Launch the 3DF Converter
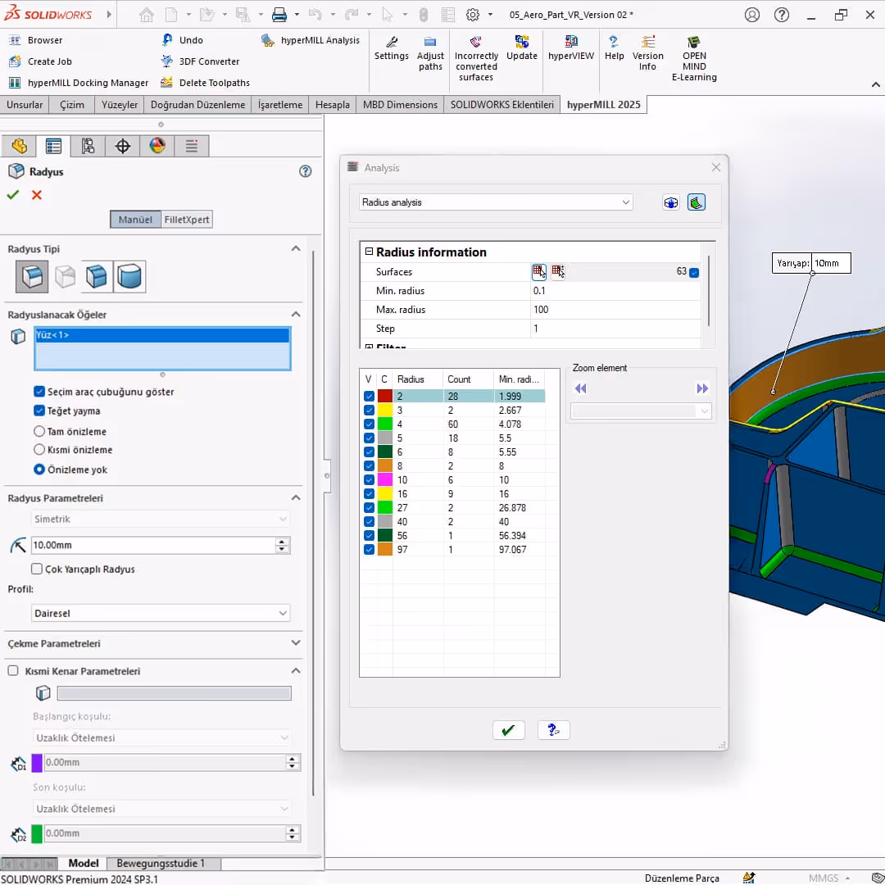885x885 pixels. tap(200, 61)
